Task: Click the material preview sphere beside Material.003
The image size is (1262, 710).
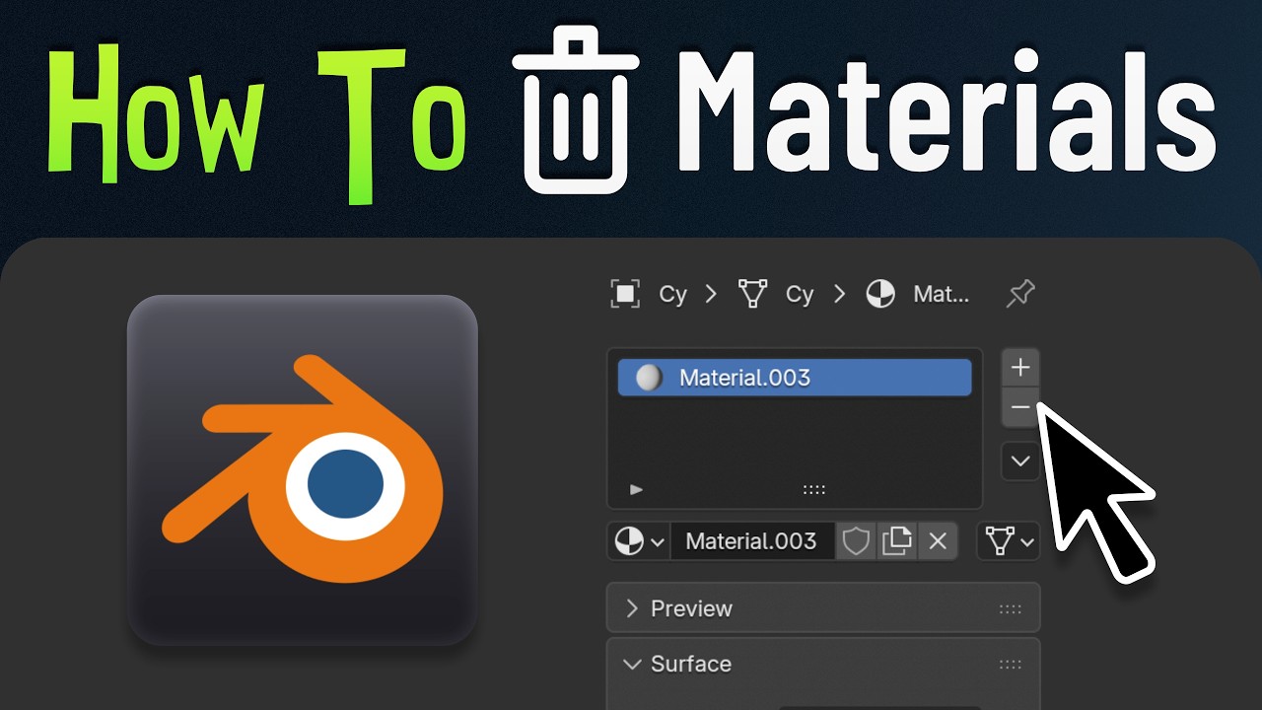Action: [x=648, y=378]
